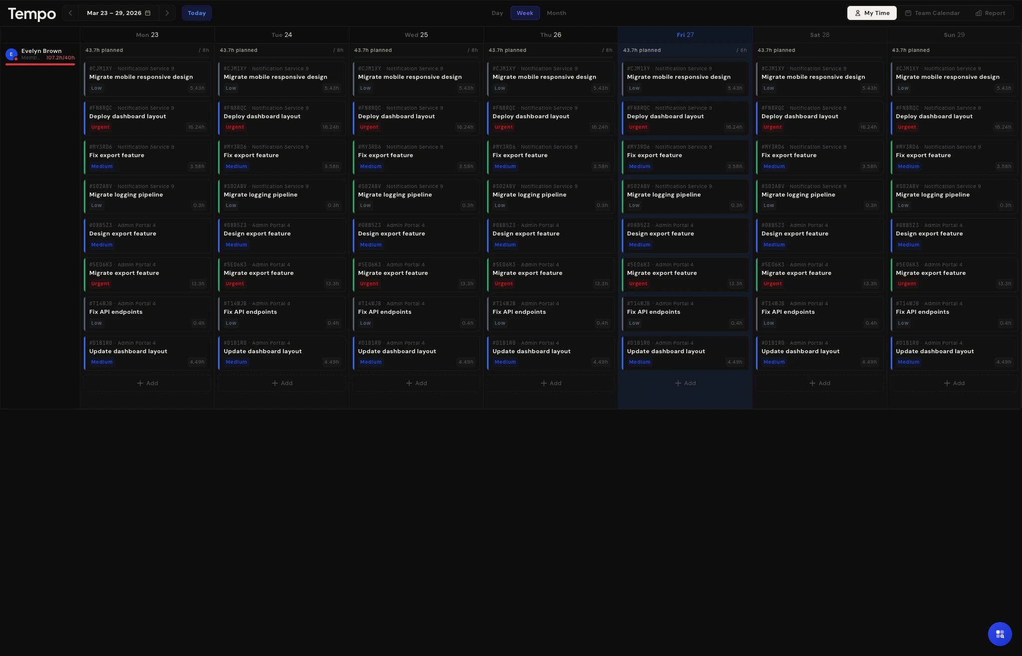Add a task on Friday 27
This screenshot has width=1022, height=656.
(685, 383)
